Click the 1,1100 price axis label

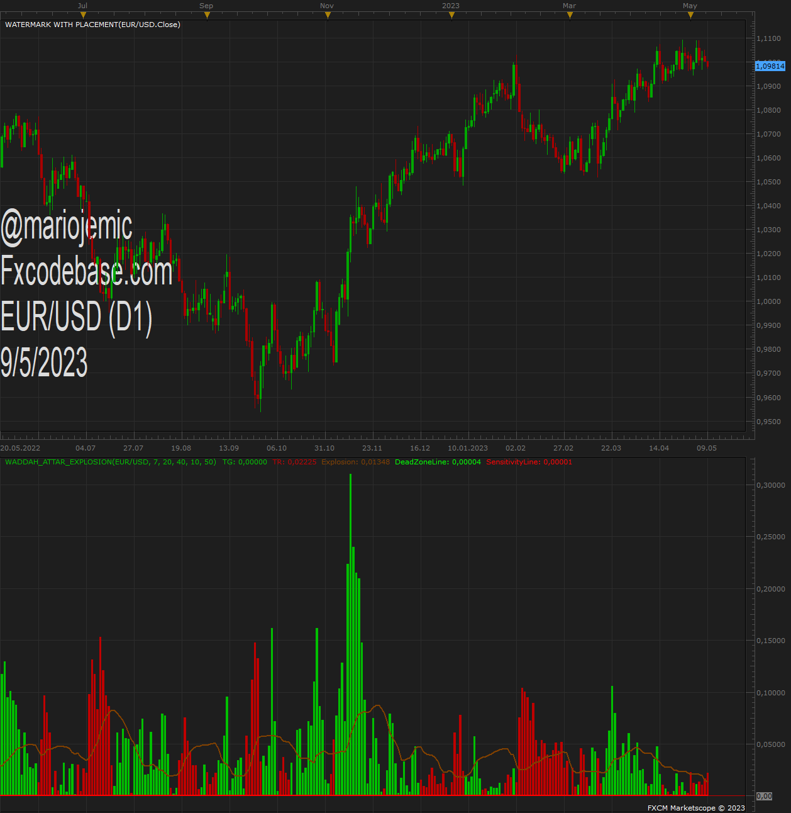tap(769, 38)
